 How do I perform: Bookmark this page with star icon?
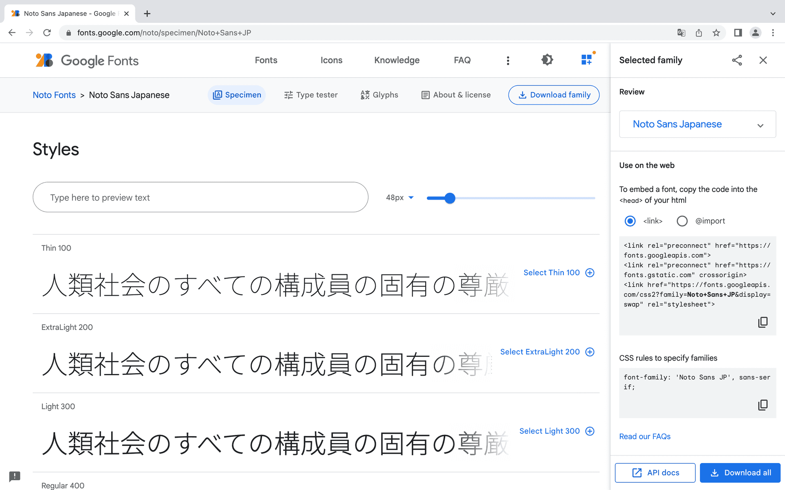(716, 33)
